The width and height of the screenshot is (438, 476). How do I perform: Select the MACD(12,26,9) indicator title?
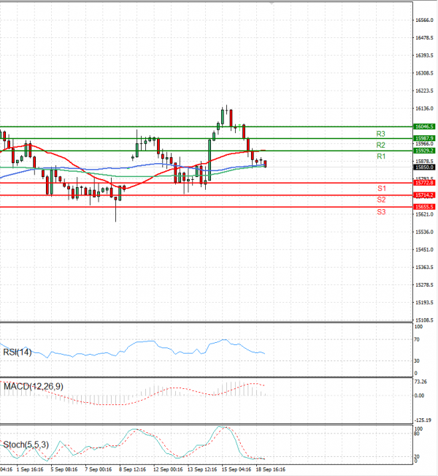tap(31, 385)
